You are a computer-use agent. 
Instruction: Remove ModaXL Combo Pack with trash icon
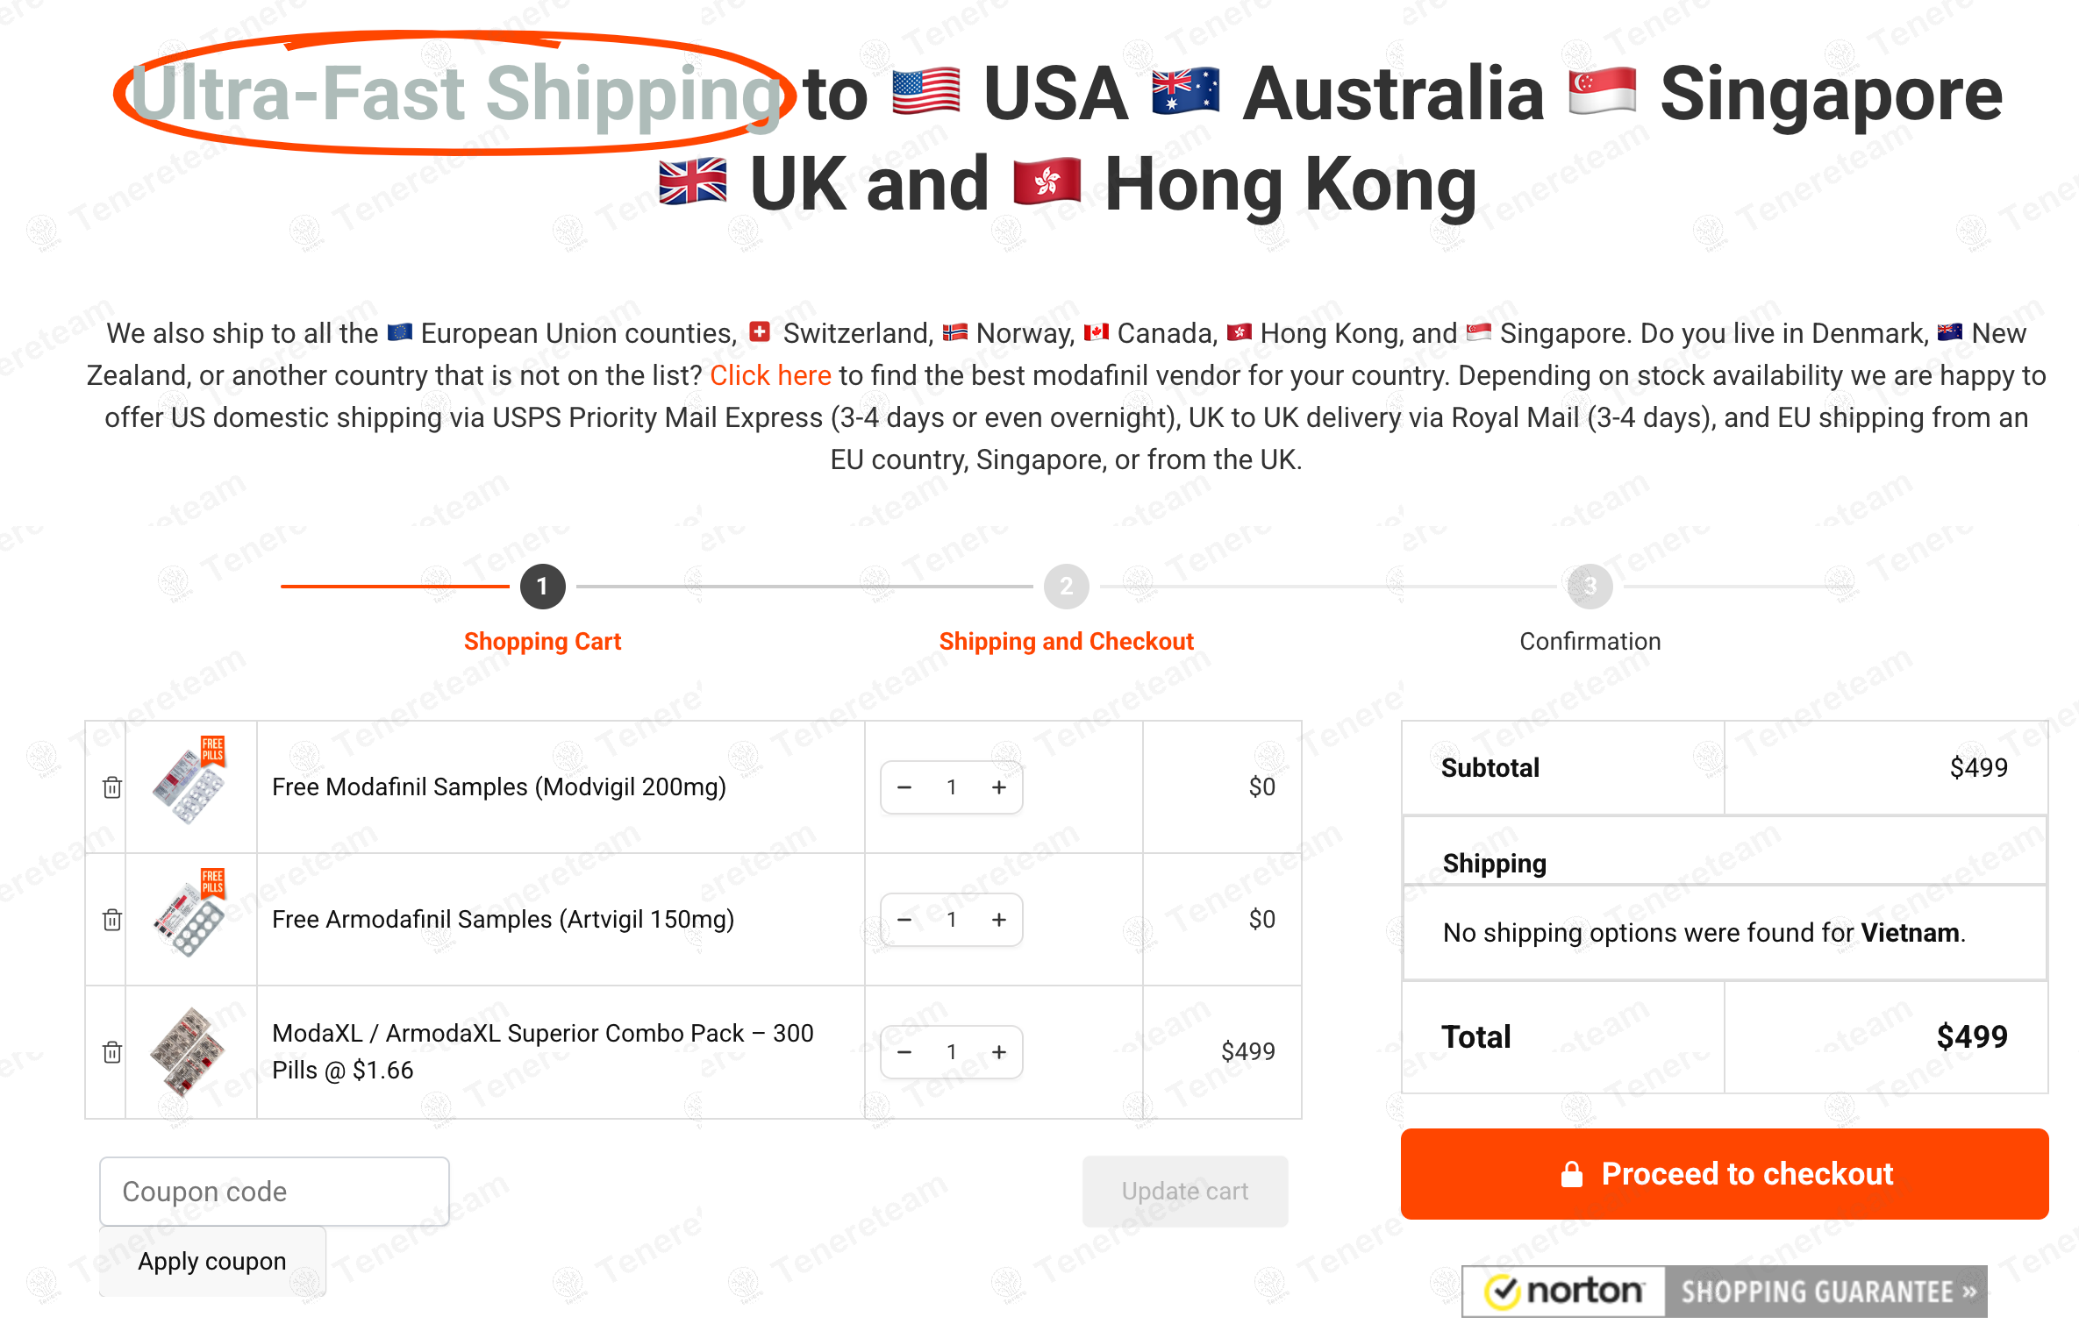coord(111,1051)
